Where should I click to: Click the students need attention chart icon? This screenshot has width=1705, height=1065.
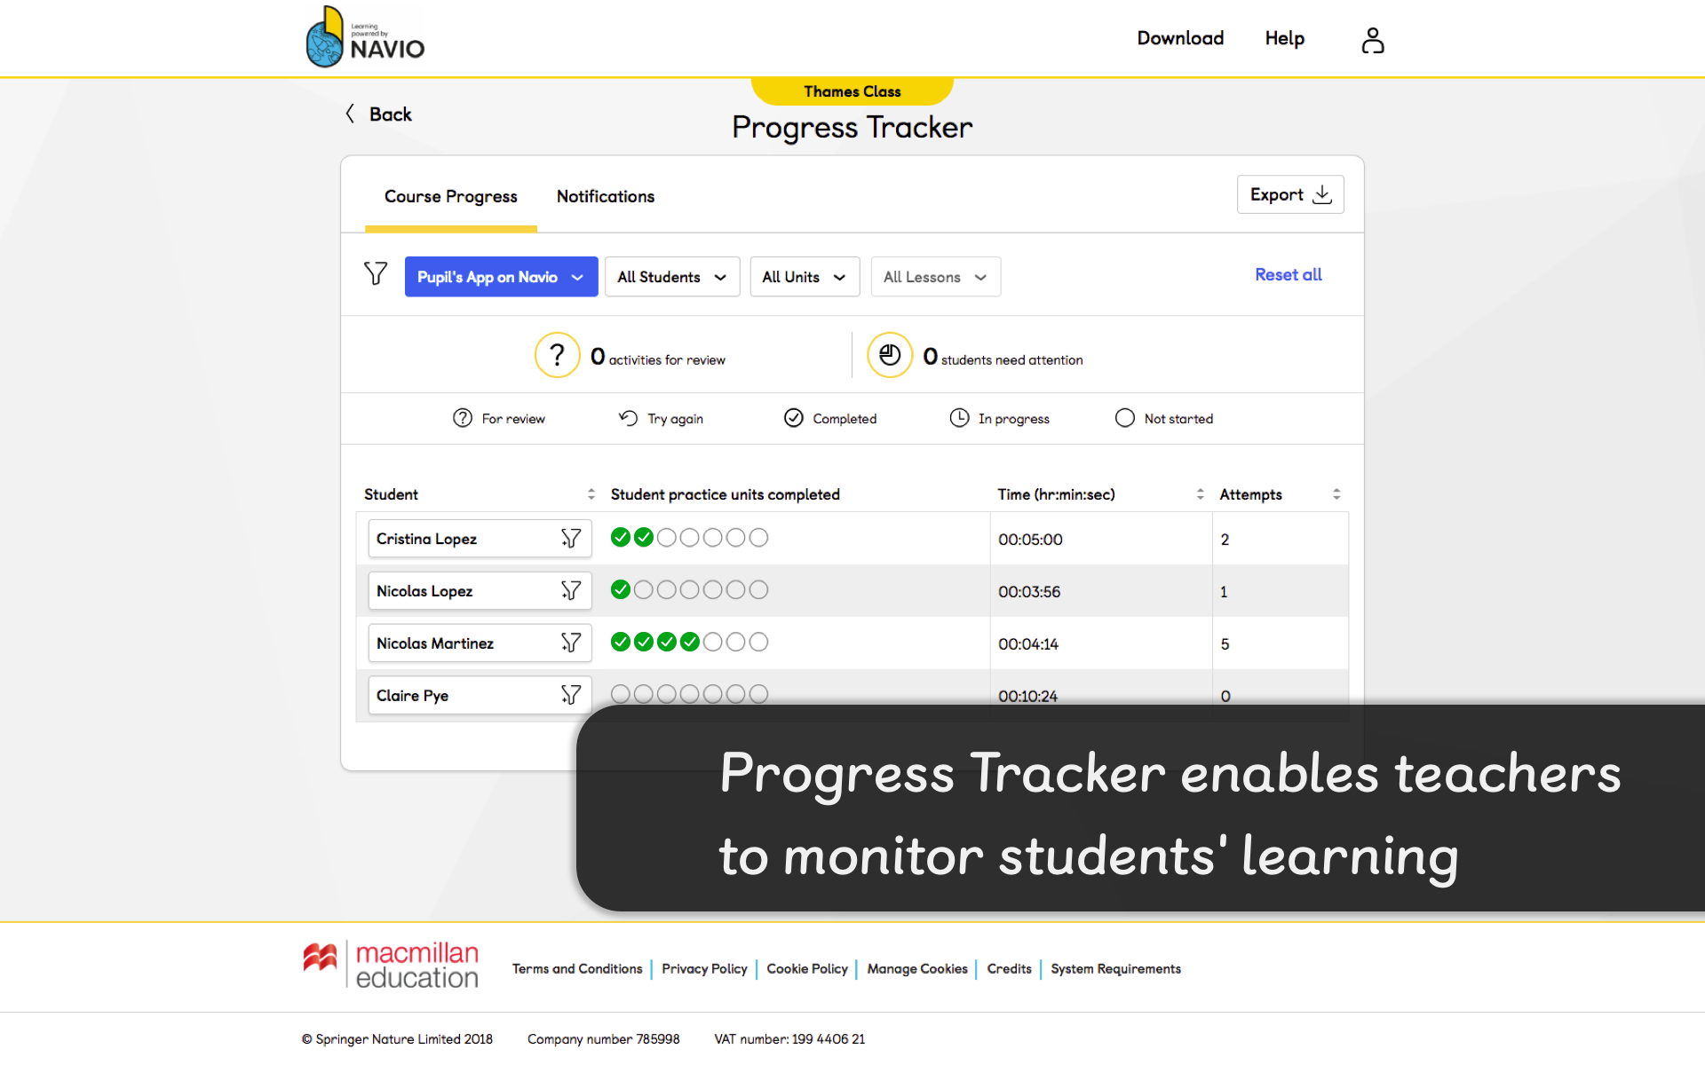890,355
